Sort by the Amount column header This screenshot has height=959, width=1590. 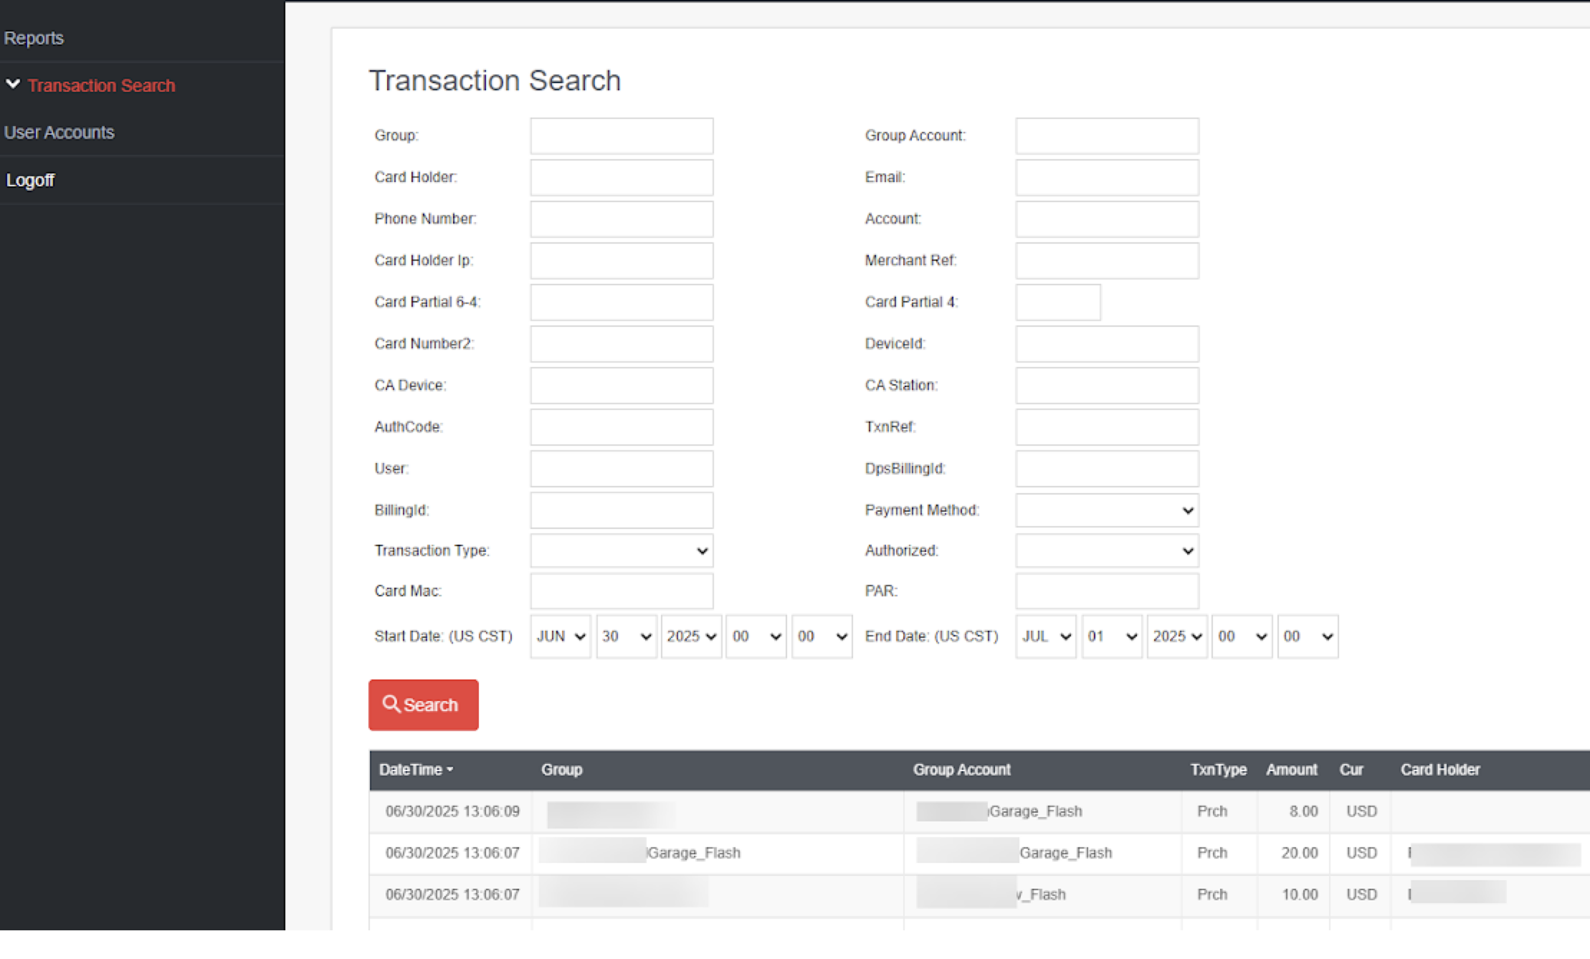pyautogui.click(x=1291, y=770)
